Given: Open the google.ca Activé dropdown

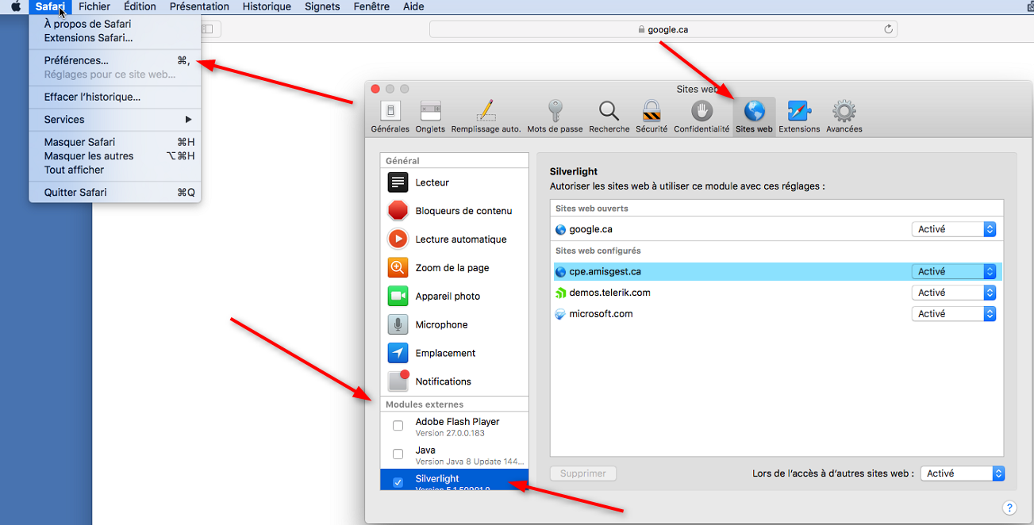Looking at the screenshot, I should click(954, 229).
